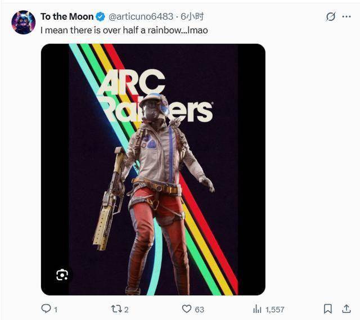This screenshot has width=360, height=320.
Task: Click the "To the Moon" display name
Action: (66, 17)
